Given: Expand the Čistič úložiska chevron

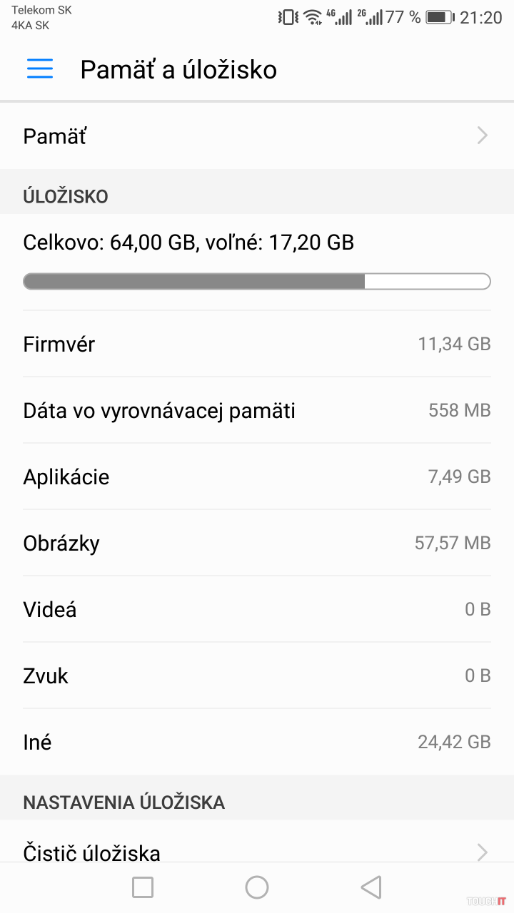Looking at the screenshot, I should [483, 852].
